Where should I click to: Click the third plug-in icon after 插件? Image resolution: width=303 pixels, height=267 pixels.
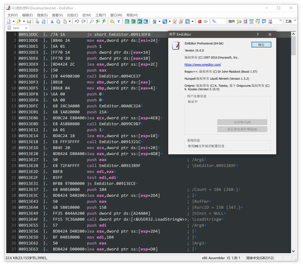coord(251,21)
